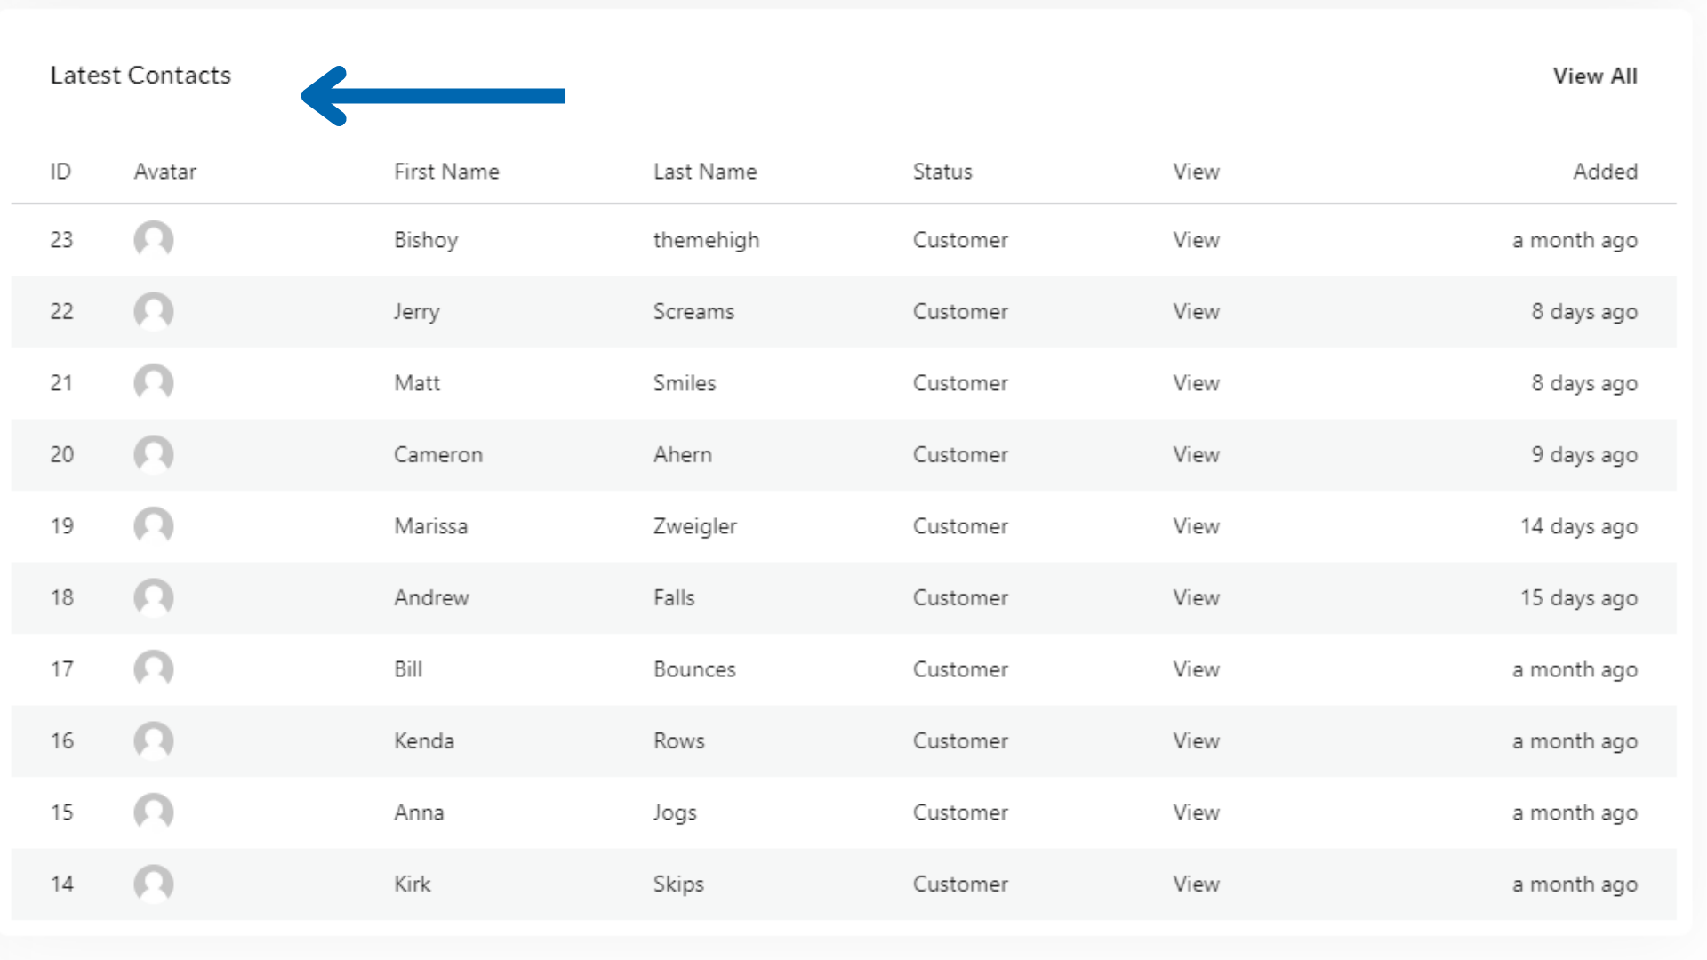The image size is (1707, 960).
Task: Open View link for Bishoy themehigh
Action: [1196, 240]
